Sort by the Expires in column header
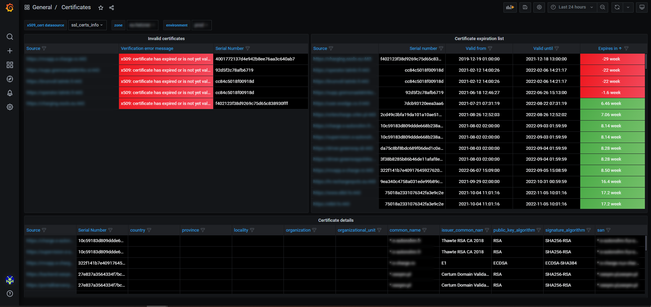 [x=608, y=49]
